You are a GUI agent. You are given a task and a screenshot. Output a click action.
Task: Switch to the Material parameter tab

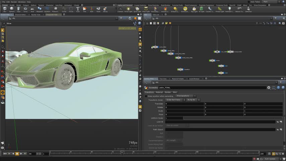point(159,92)
